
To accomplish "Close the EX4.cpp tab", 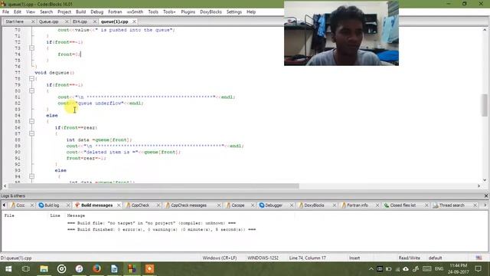I will pyautogui.click(x=95, y=21).
